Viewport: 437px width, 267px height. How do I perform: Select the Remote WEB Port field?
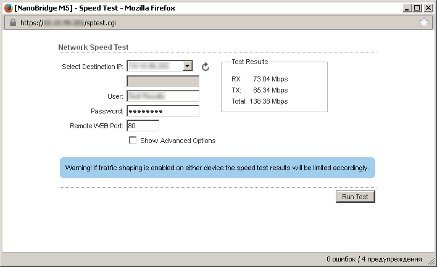tap(143, 126)
